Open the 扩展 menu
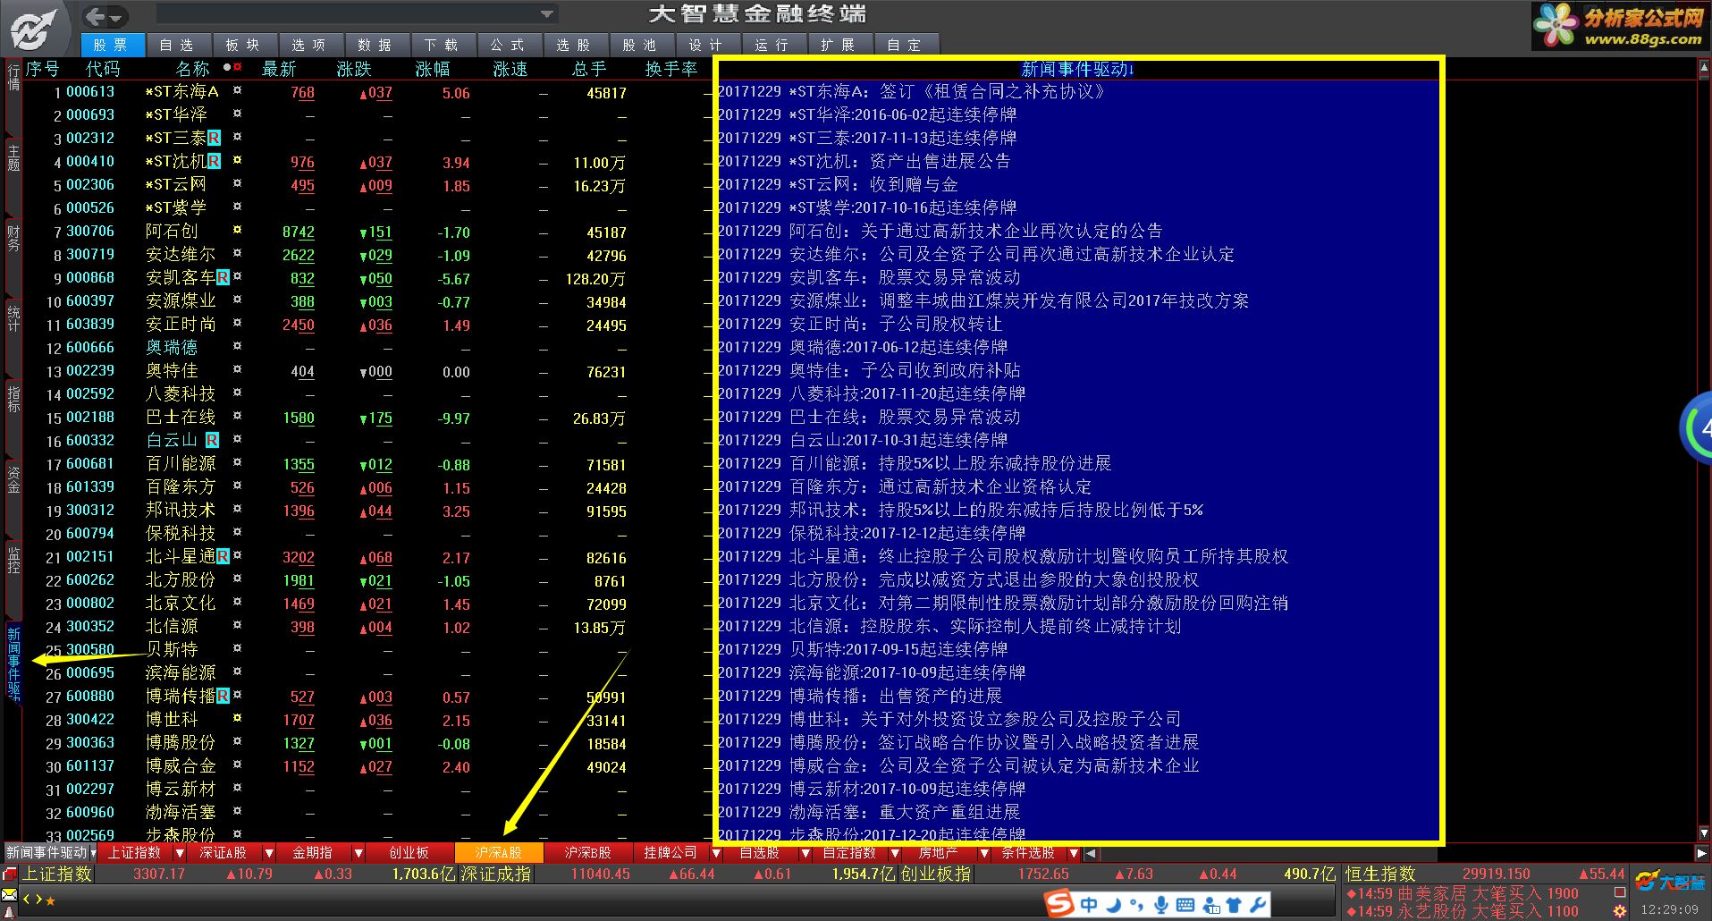This screenshot has height=921, width=1712. (839, 45)
